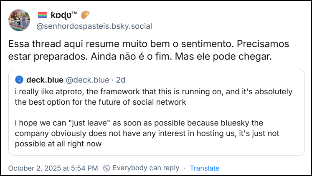The height and width of the screenshot is (176, 312).
Task: Click the pastel emoji beside the display name
Action: click(x=86, y=15)
